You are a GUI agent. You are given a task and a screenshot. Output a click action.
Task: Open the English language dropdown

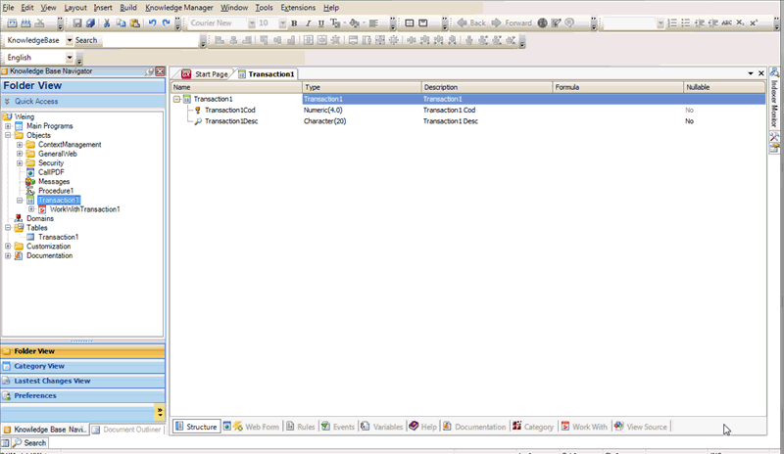tap(70, 58)
